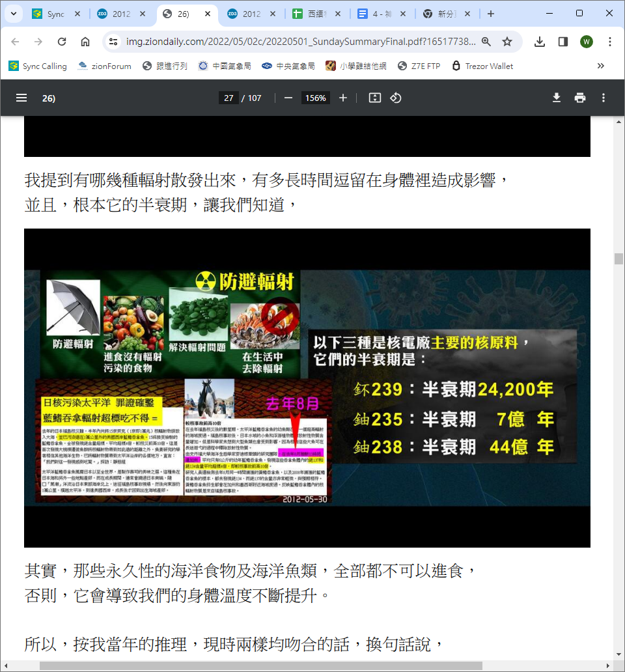
Task: Click the horizontal scroll right arrow
Action: [x=608, y=665]
